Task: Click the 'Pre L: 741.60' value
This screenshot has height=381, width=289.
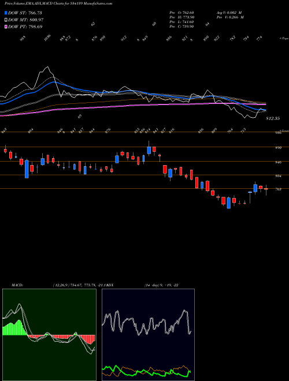Action: 181,22
